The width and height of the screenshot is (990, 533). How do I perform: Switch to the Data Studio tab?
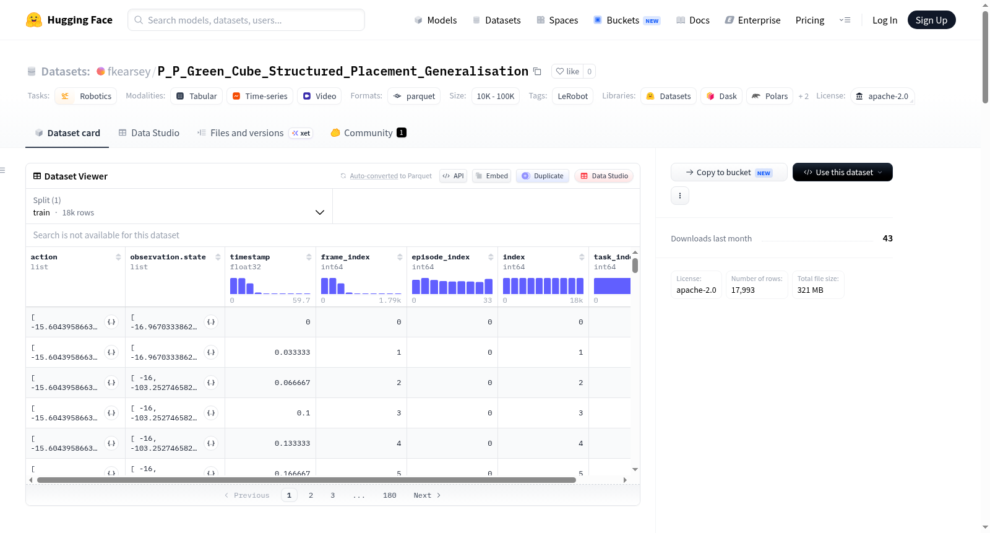149,132
